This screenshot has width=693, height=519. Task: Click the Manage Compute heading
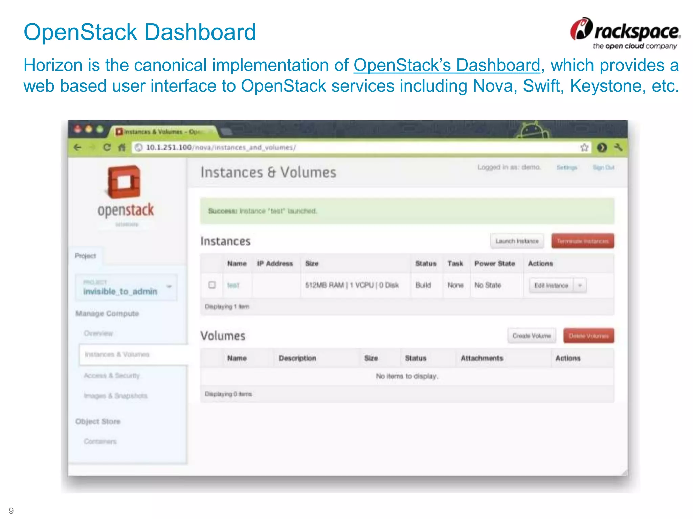[x=107, y=313]
